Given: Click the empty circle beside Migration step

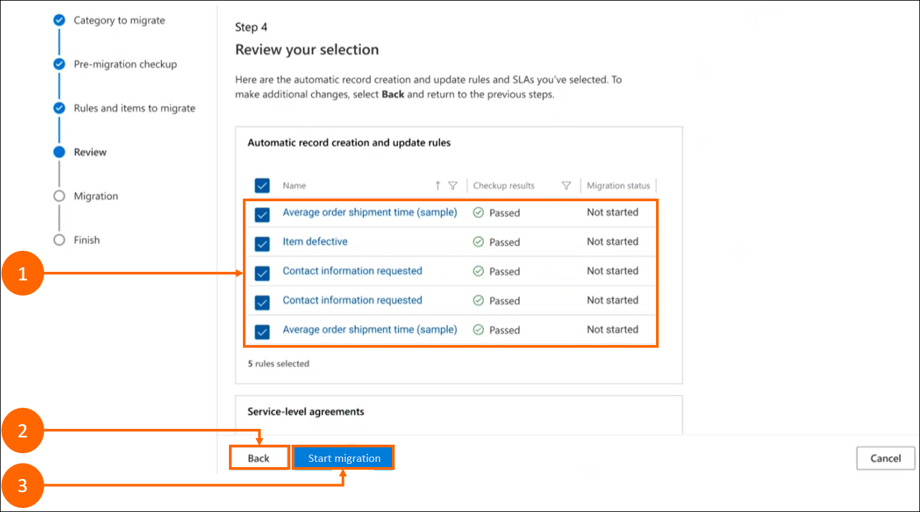Looking at the screenshot, I should coord(59,196).
